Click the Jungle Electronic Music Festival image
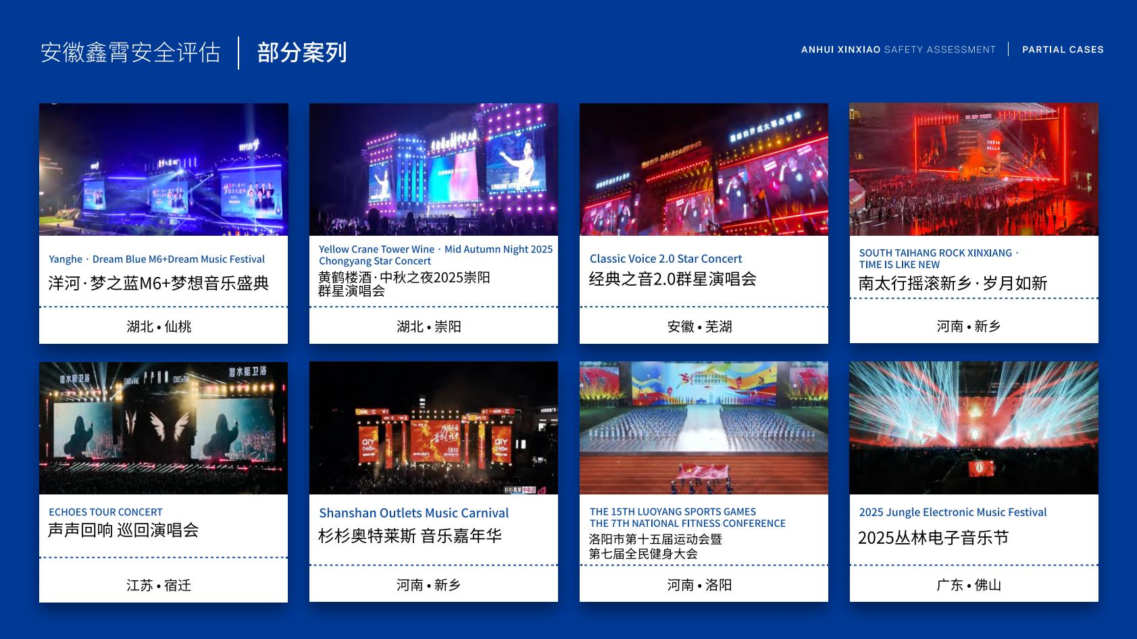1137x639 pixels. (974, 428)
